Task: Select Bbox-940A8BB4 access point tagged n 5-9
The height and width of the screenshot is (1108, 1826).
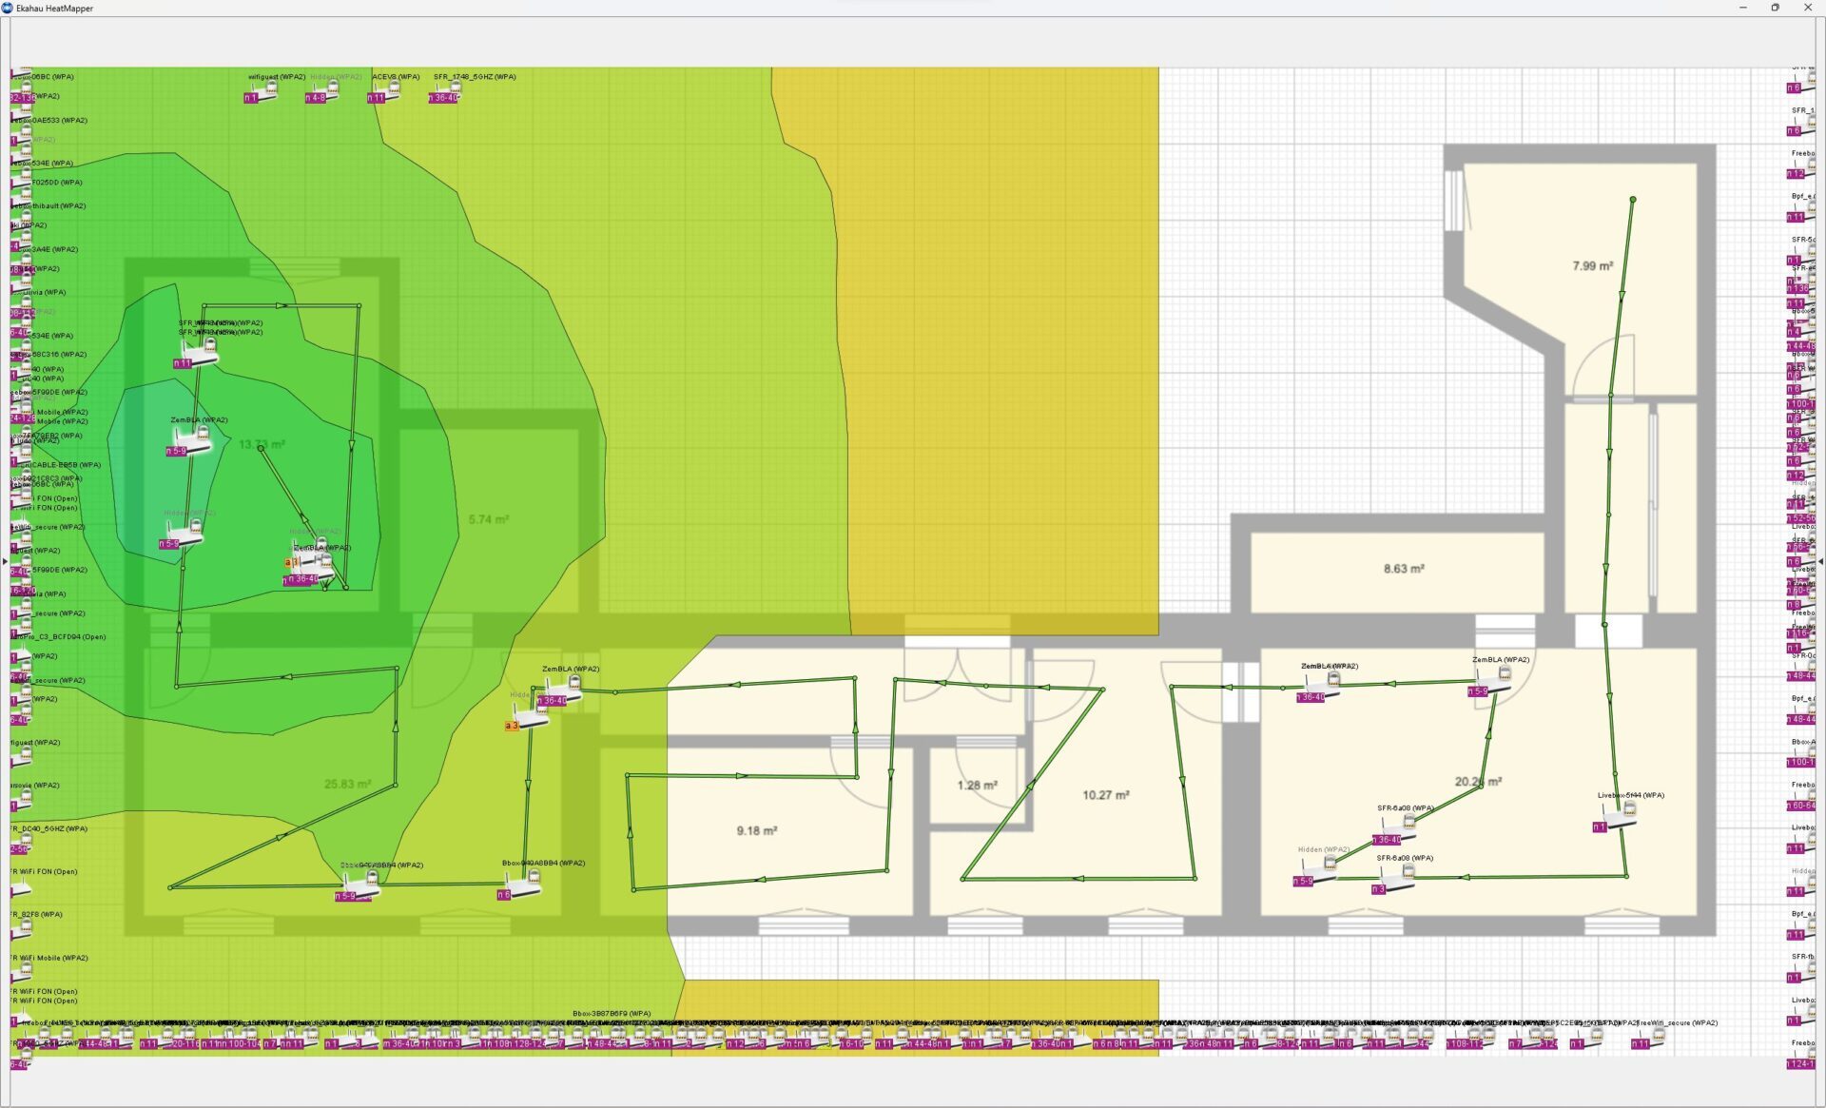Action: [359, 887]
